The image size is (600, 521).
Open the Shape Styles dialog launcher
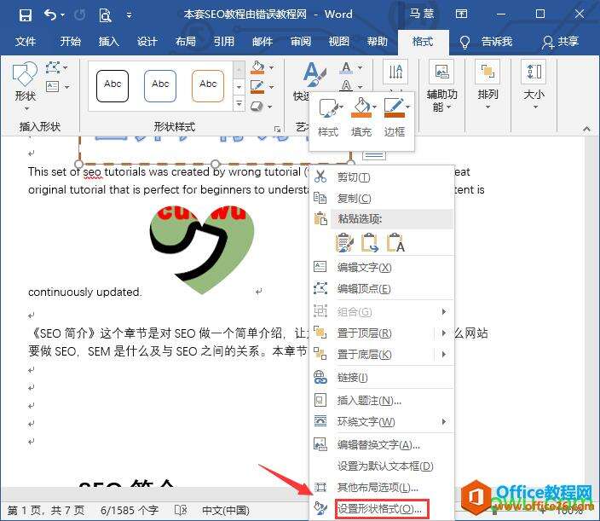click(x=278, y=129)
